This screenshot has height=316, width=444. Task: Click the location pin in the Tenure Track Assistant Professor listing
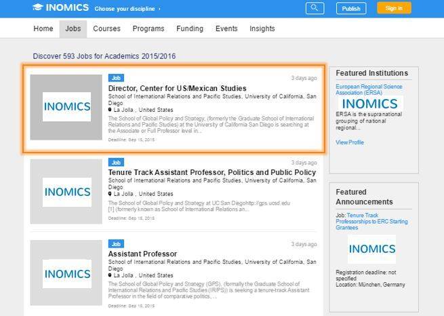coord(110,194)
